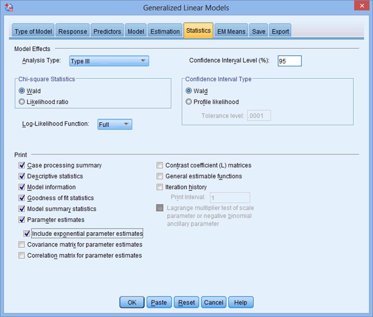373x317 pixels.
Task: Toggle Model summary statistics checkbox
Action: [22, 209]
